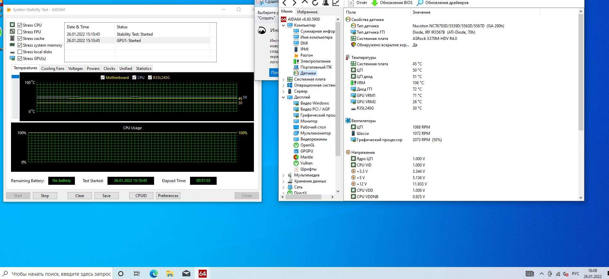Switch to Cooling Fans tab
Screen dimensions: 609x279
53,69
